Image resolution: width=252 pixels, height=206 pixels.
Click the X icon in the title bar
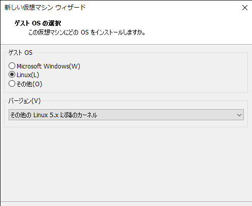pos(245,8)
